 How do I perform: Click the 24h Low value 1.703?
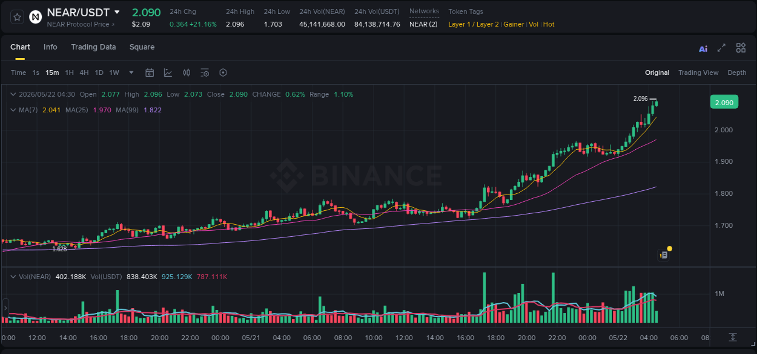273,24
